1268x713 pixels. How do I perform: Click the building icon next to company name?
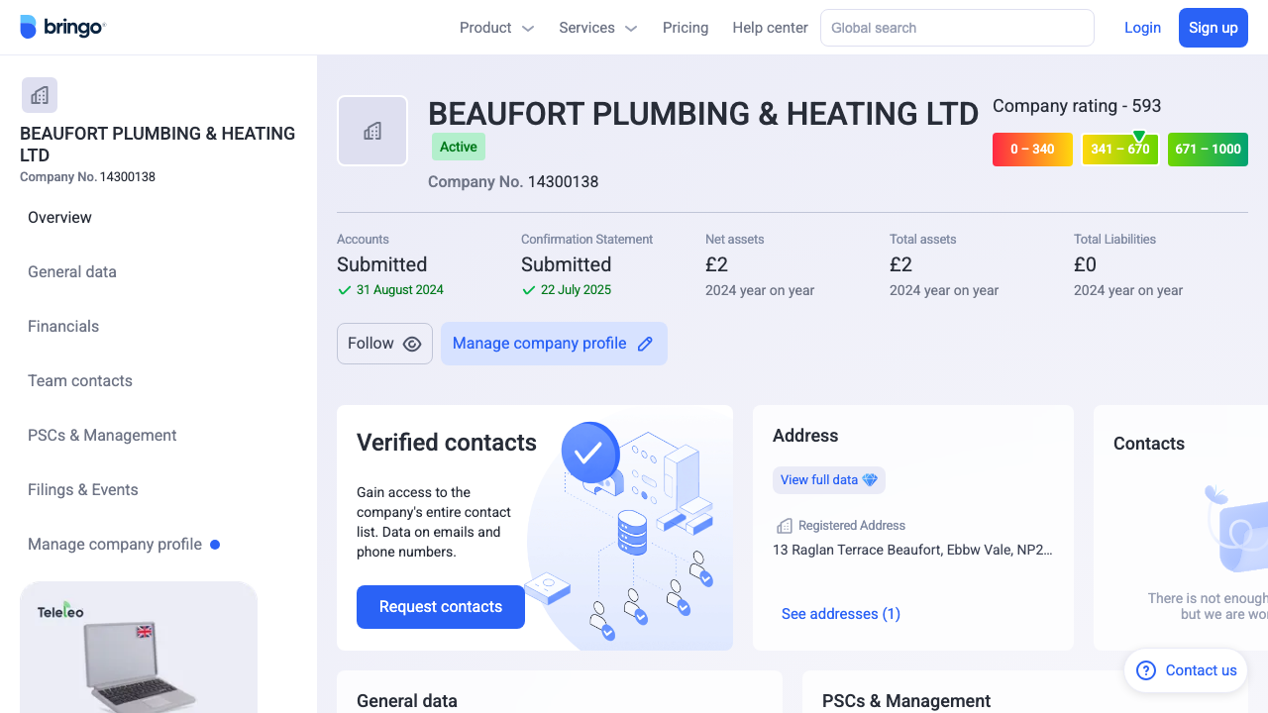click(x=372, y=130)
